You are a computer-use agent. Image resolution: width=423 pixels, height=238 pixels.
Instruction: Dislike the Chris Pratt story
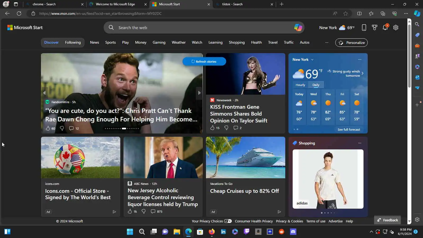click(62, 128)
